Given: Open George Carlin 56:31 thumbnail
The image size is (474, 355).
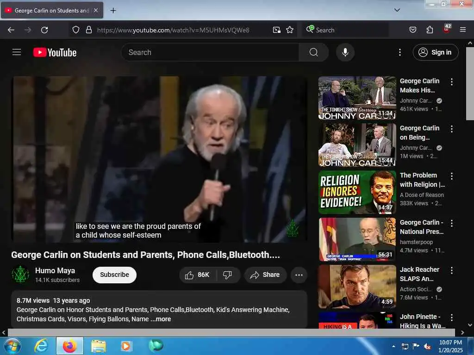Looking at the screenshot, I should point(357,239).
